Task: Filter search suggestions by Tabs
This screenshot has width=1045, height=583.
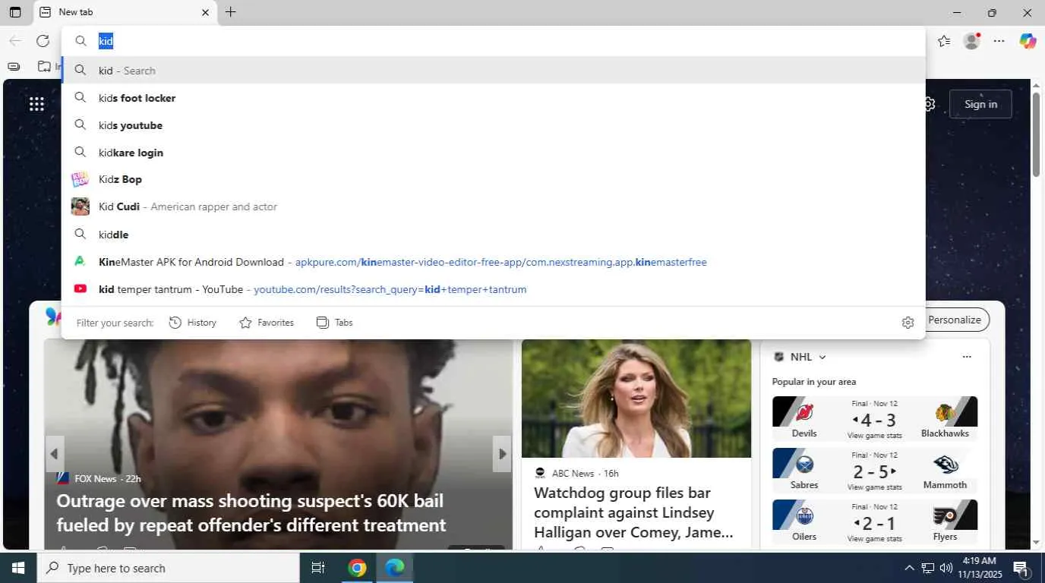Action: pyautogui.click(x=335, y=323)
